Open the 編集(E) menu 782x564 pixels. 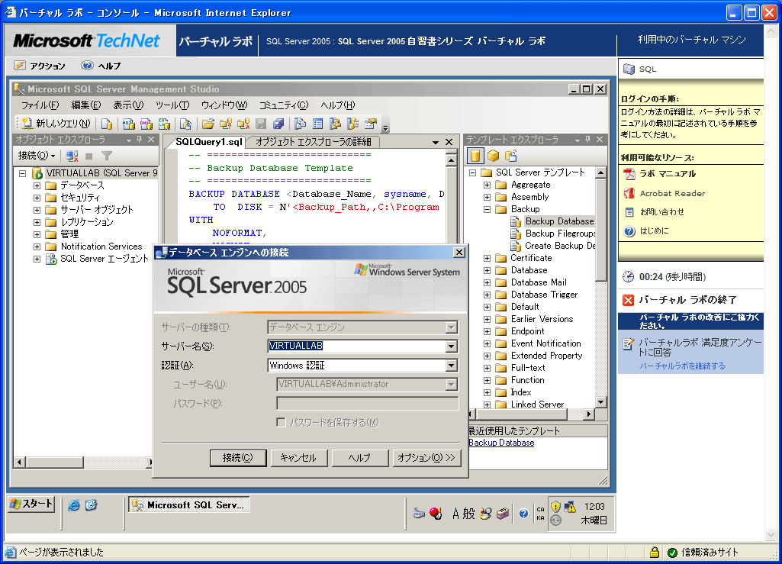(85, 105)
